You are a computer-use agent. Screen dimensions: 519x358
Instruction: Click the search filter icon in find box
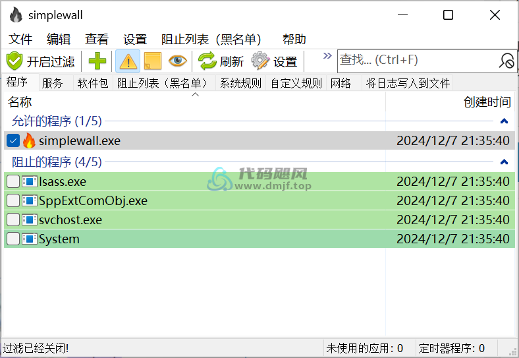506,61
